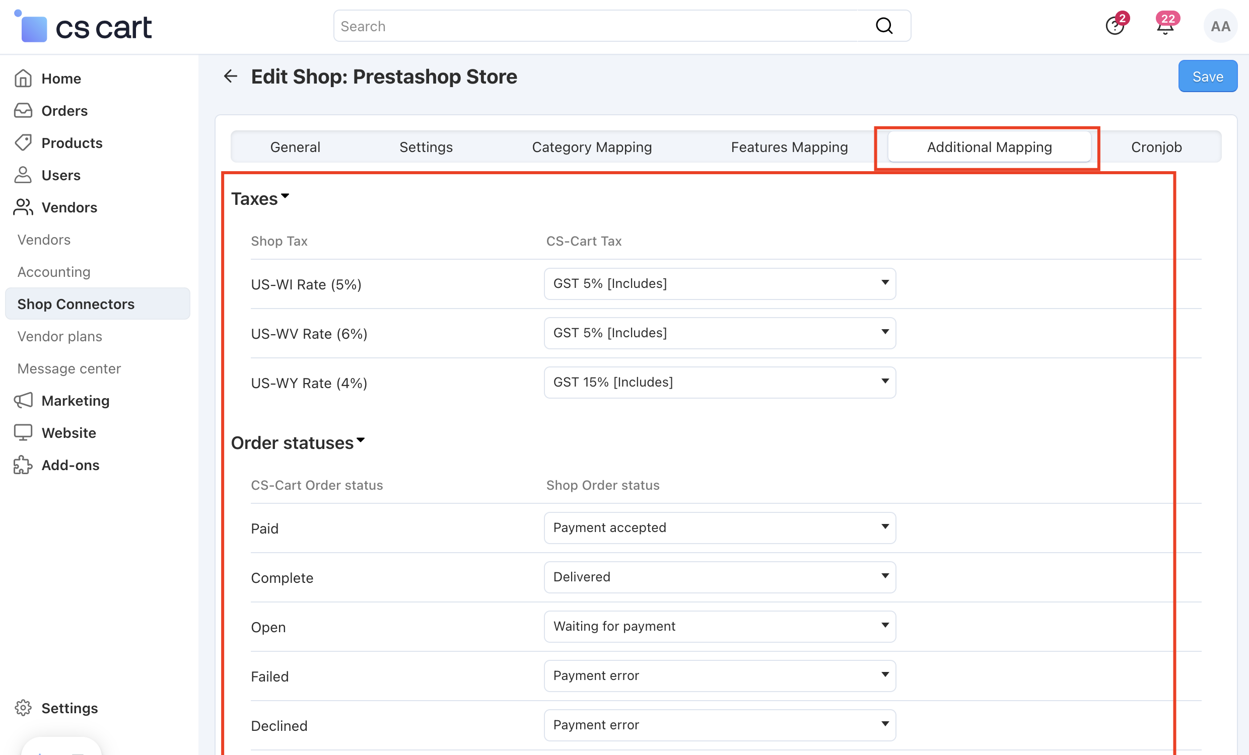Open the Open status dropdown
1249x755 pixels.
tap(720, 626)
